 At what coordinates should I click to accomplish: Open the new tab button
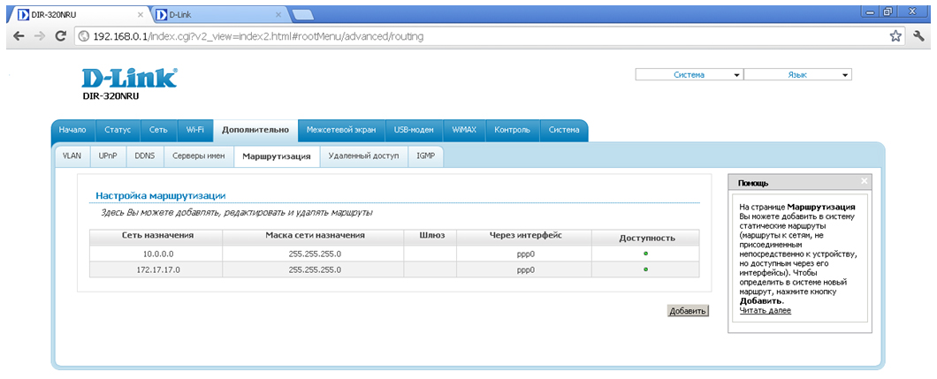(302, 15)
